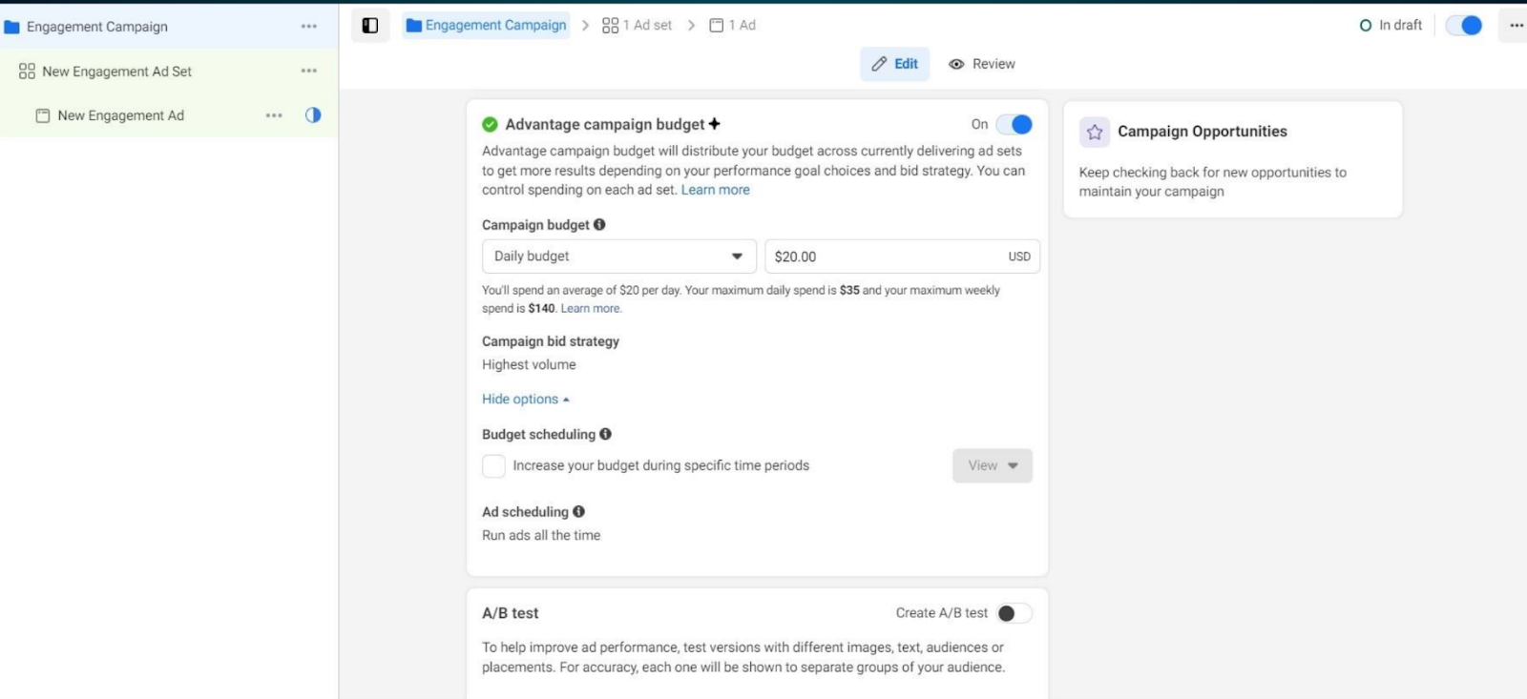
Task: Click Ad scheduling info icon
Action: [578, 512]
